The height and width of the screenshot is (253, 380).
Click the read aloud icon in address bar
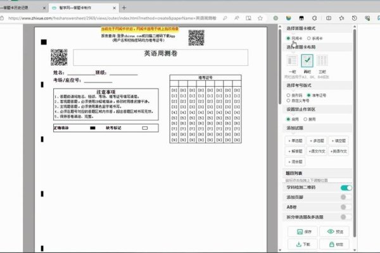coord(236,18)
